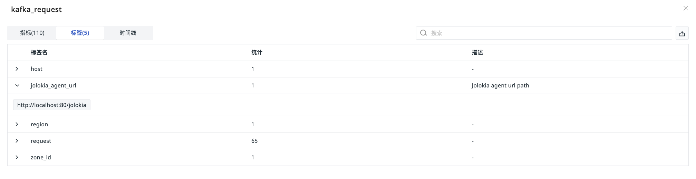Click the 描述 column header
This screenshot has width=696, height=179.
click(x=477, y=52)
